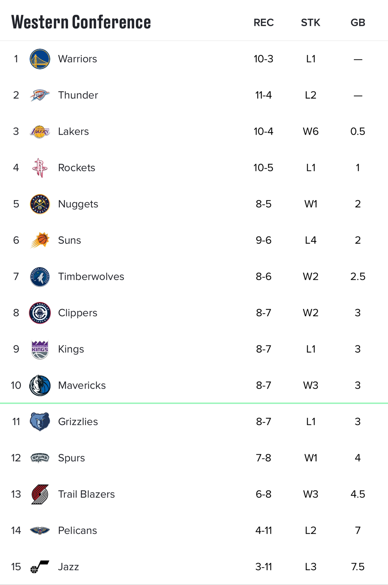Sort standings by REC column header

coord(264,23)
